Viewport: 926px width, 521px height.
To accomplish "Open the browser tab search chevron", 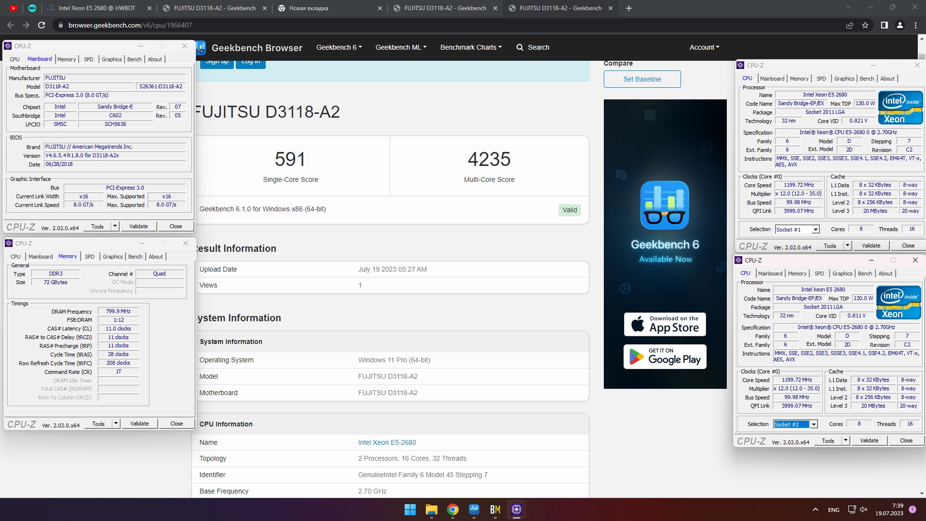I will (848, 7).
